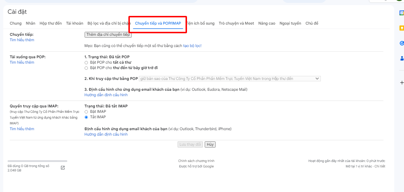Follow the 'tạo bộ lọc' link

pyautogui.click(x=192, y=46)
